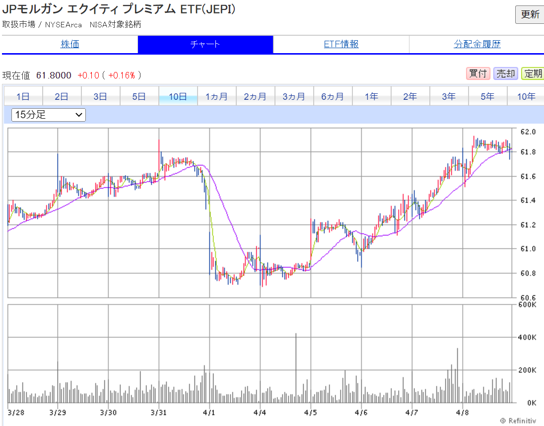Click the 4/4 date axis label

pyautogui.click(x=260, y=413)
